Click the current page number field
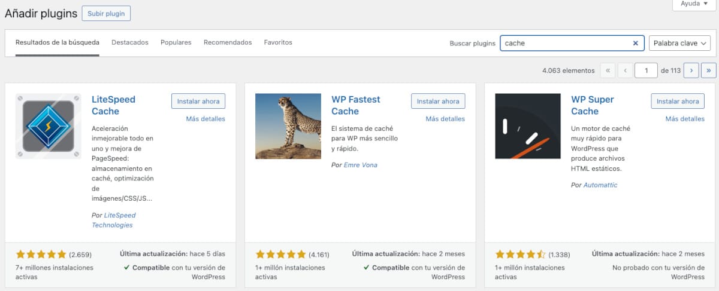This screenshot has width=719, height=291. pos(647,71)
